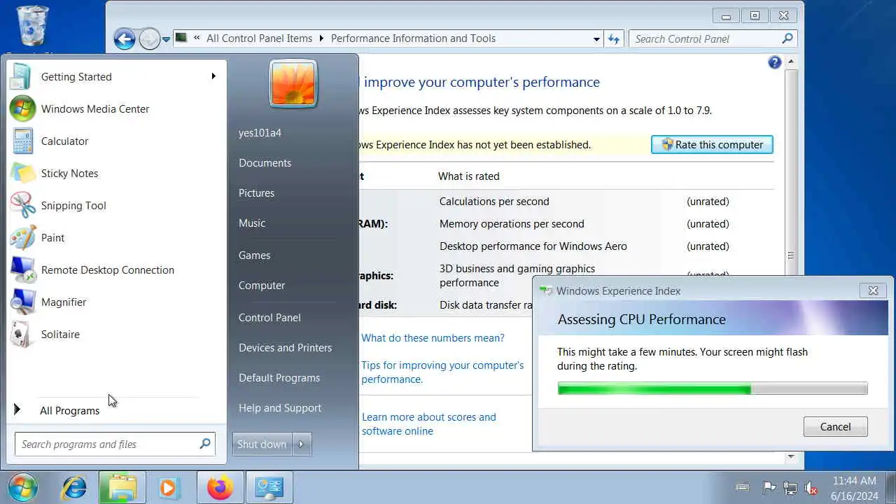Open Devices and Printers
The image size is (896, 504).
click(285, 347)
